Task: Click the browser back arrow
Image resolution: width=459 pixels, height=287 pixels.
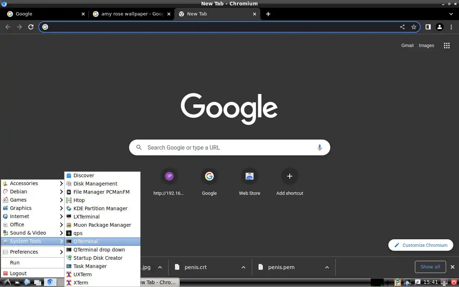Action: pos(8,27)
